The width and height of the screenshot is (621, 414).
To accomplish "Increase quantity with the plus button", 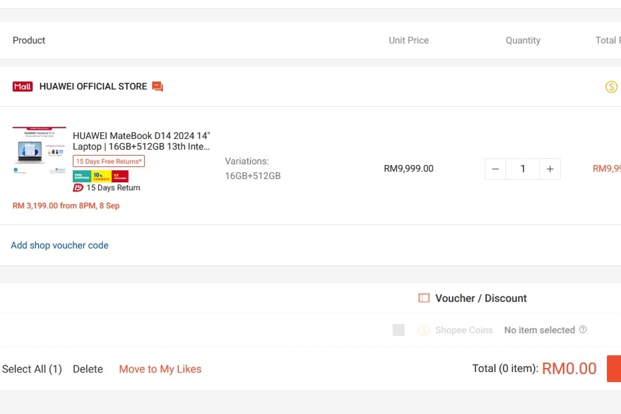I will click(x=550, y=169).
